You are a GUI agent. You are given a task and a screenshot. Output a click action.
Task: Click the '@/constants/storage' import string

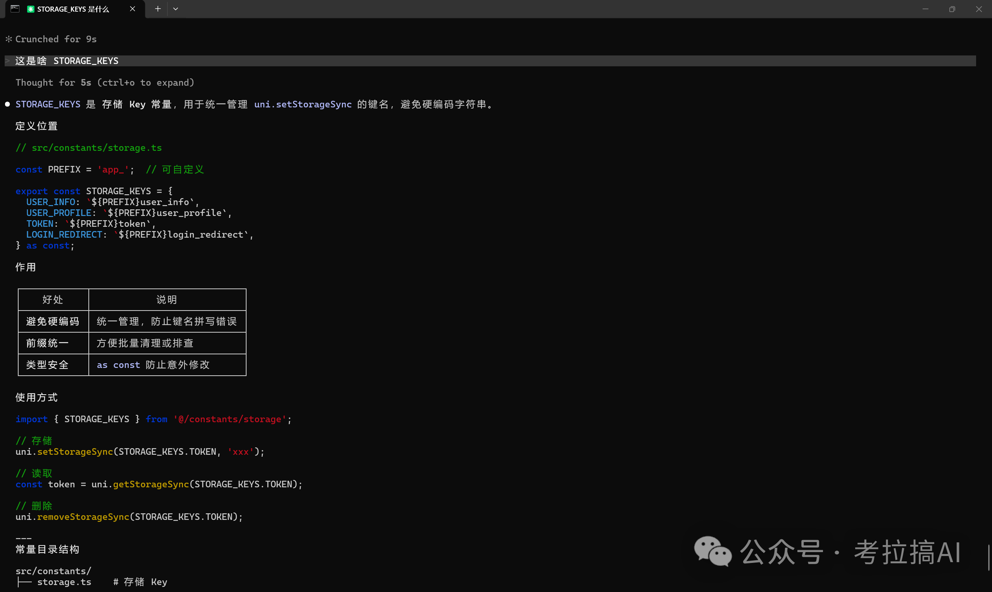point(230,419)
